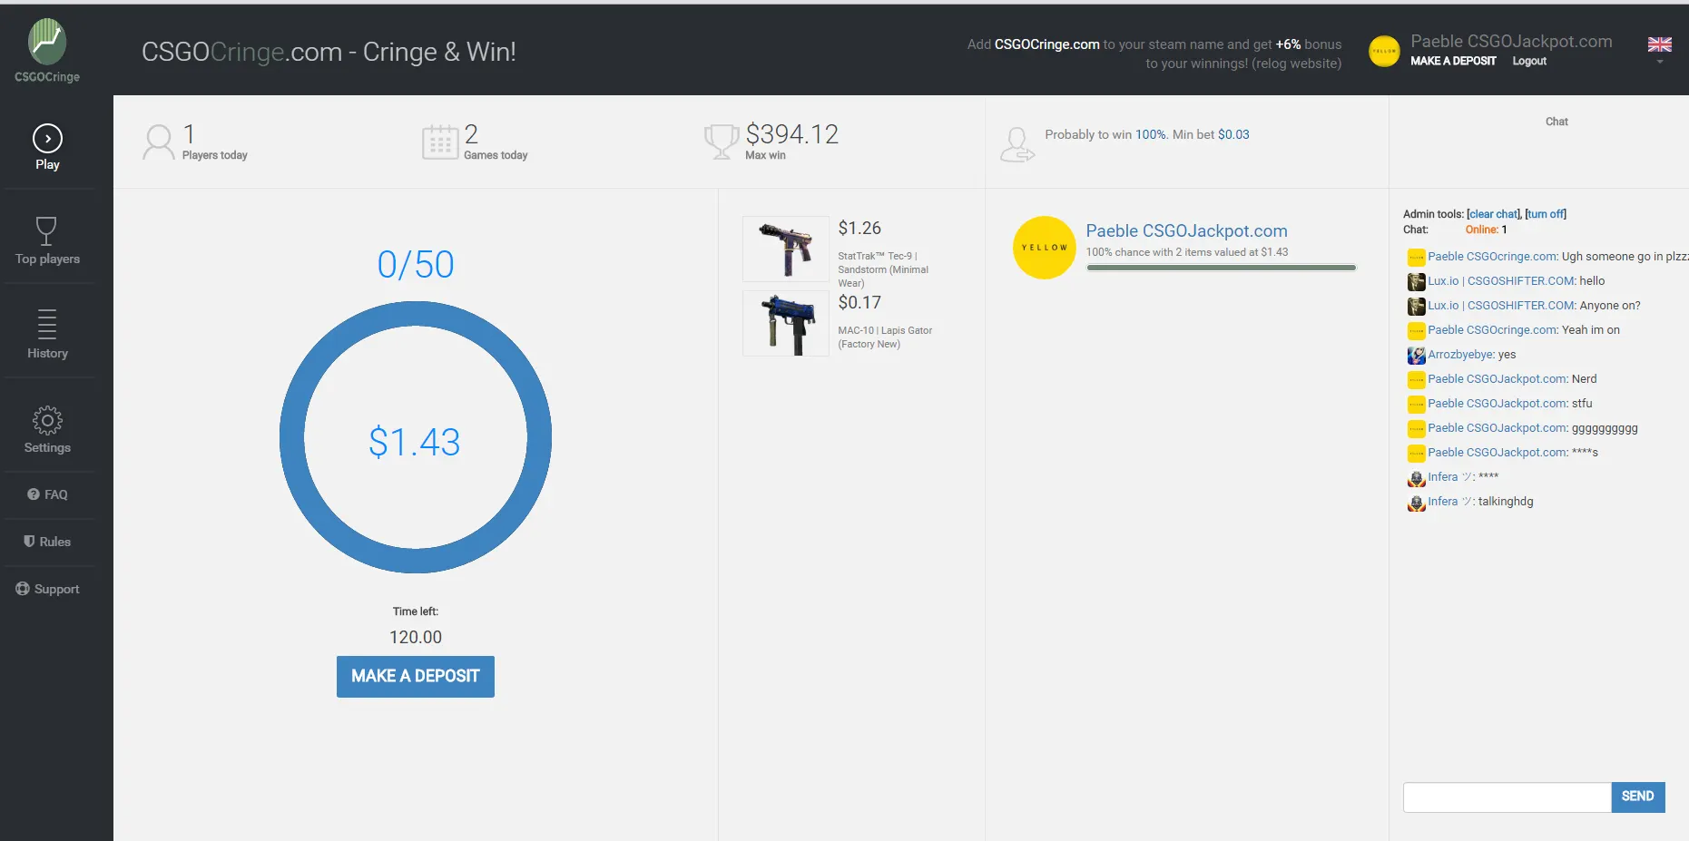The image size is (1689, 841).
Task: Click the probability-to-win user icon
Action: (1017, 144)
